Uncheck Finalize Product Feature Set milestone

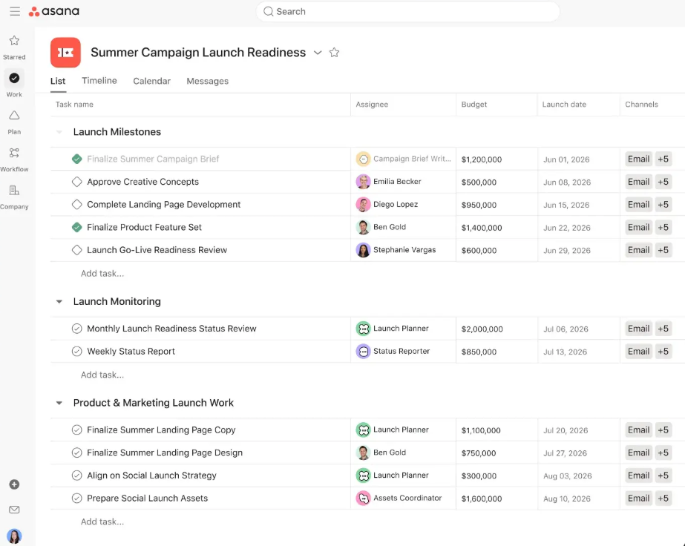point(77,227)
